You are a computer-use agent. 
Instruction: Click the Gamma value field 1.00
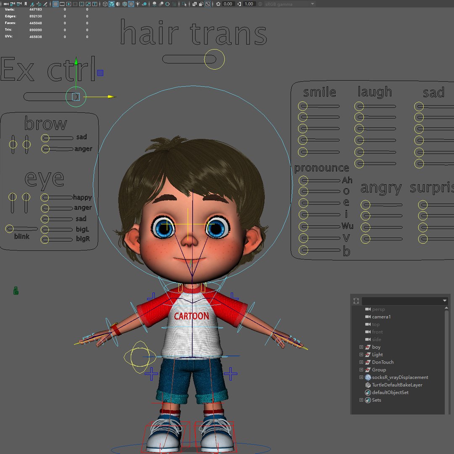[x=249, y=4]
